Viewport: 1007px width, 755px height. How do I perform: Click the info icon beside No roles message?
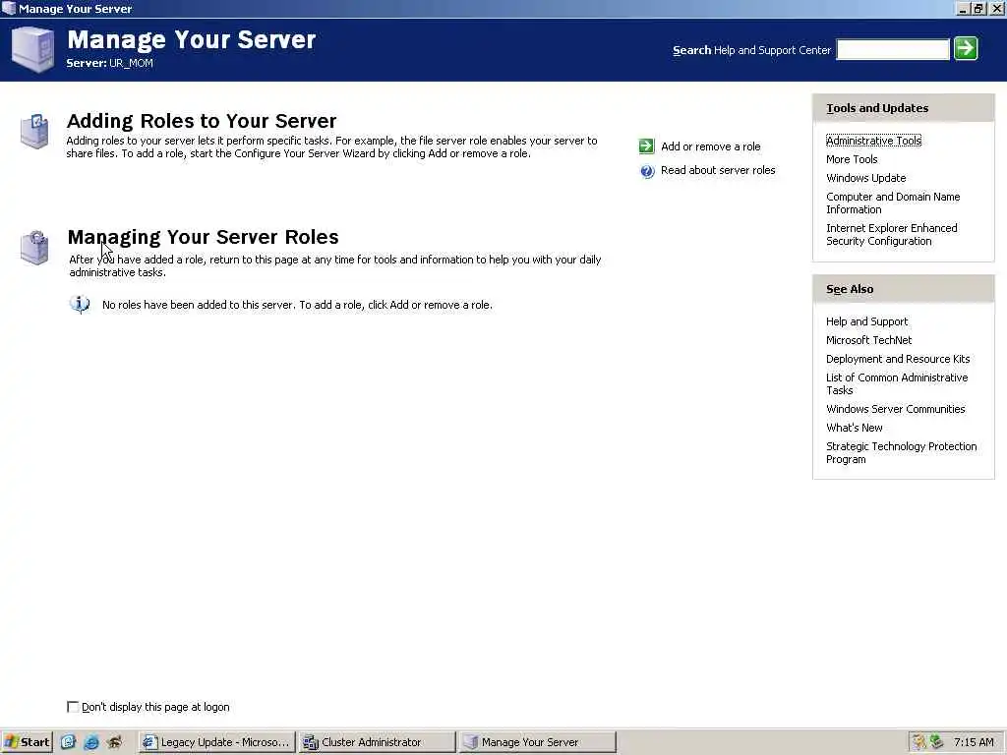pyautogui.click(x=80, y=305)
